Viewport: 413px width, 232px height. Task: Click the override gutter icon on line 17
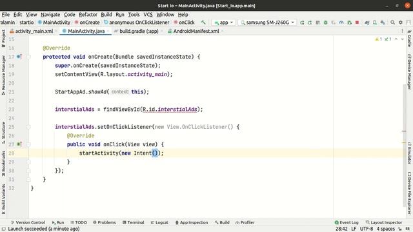(x=19, y=57)
